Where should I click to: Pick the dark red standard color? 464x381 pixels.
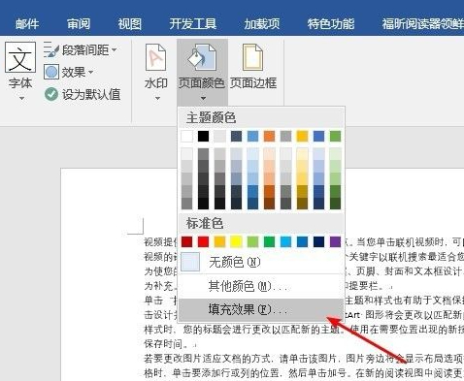tap(186, 241)
